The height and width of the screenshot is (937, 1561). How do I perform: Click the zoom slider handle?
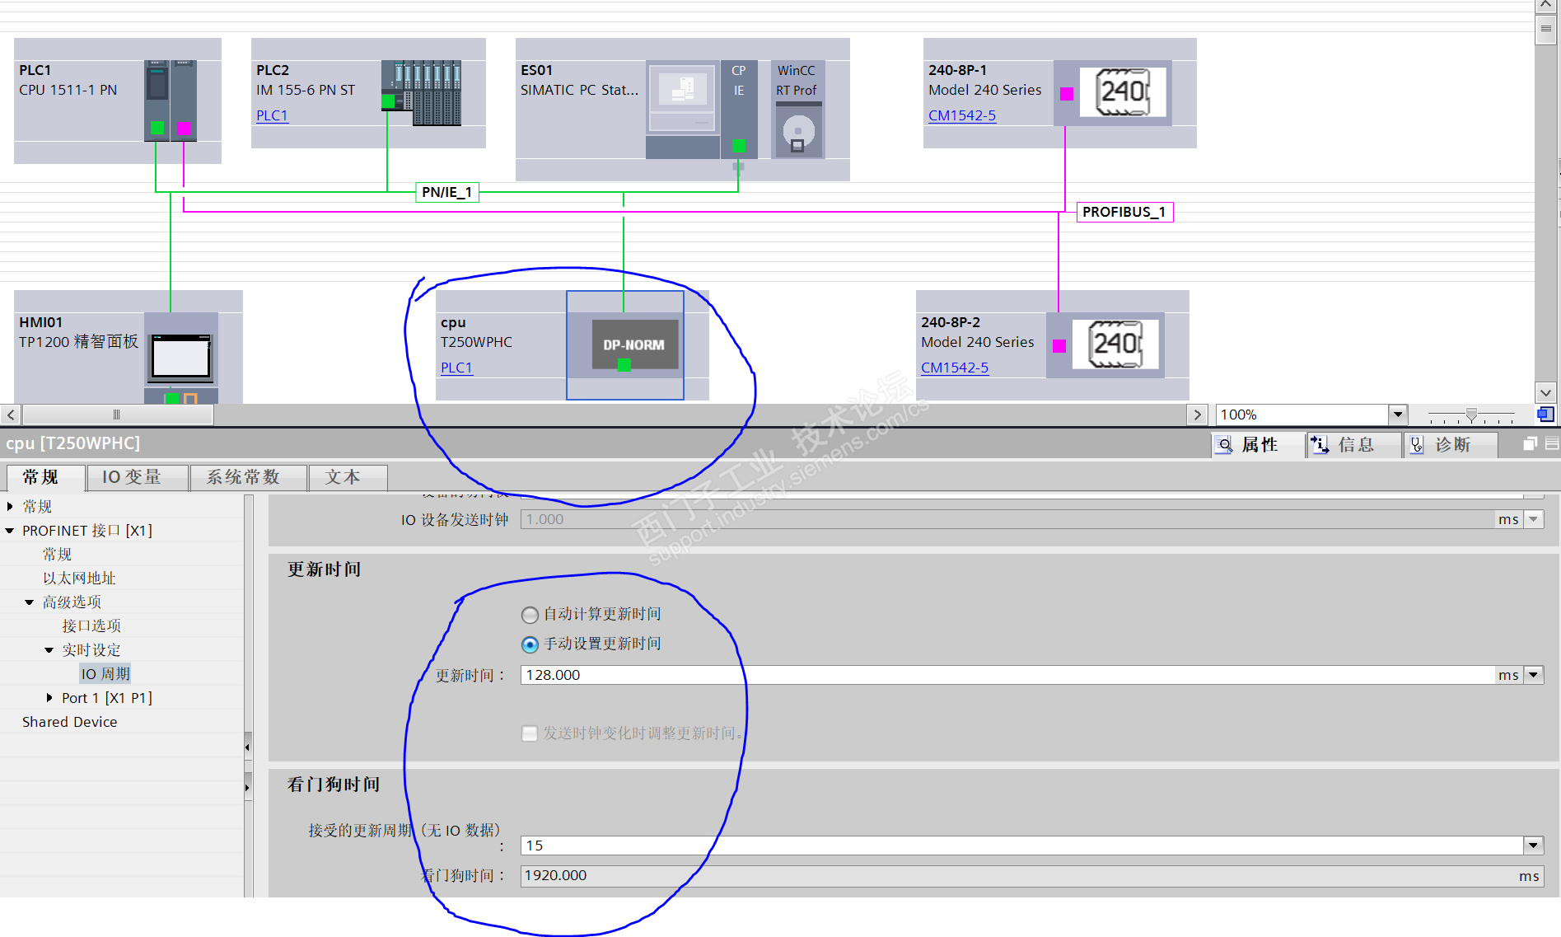pos(1471,415)
